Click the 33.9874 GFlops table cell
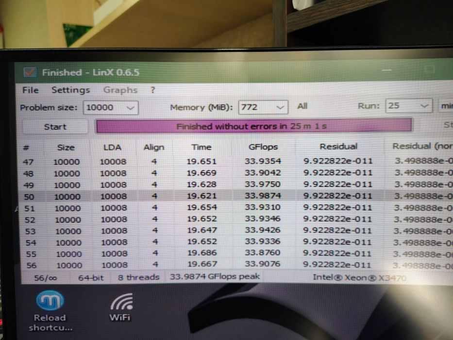 point(263,196)
